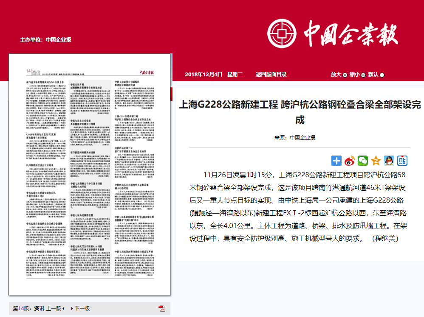Screen dimensions: 424x317
Task: Click the right arrow beside 下一版
Action: pos(72,309)
